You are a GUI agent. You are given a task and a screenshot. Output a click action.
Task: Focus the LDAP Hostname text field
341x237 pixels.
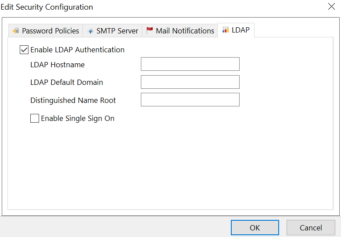tap(190, 64)
